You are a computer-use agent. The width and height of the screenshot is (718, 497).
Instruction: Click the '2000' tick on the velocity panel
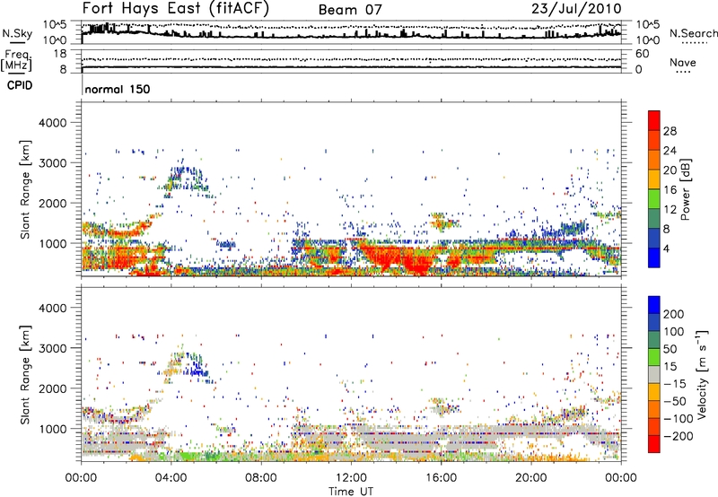52,388
